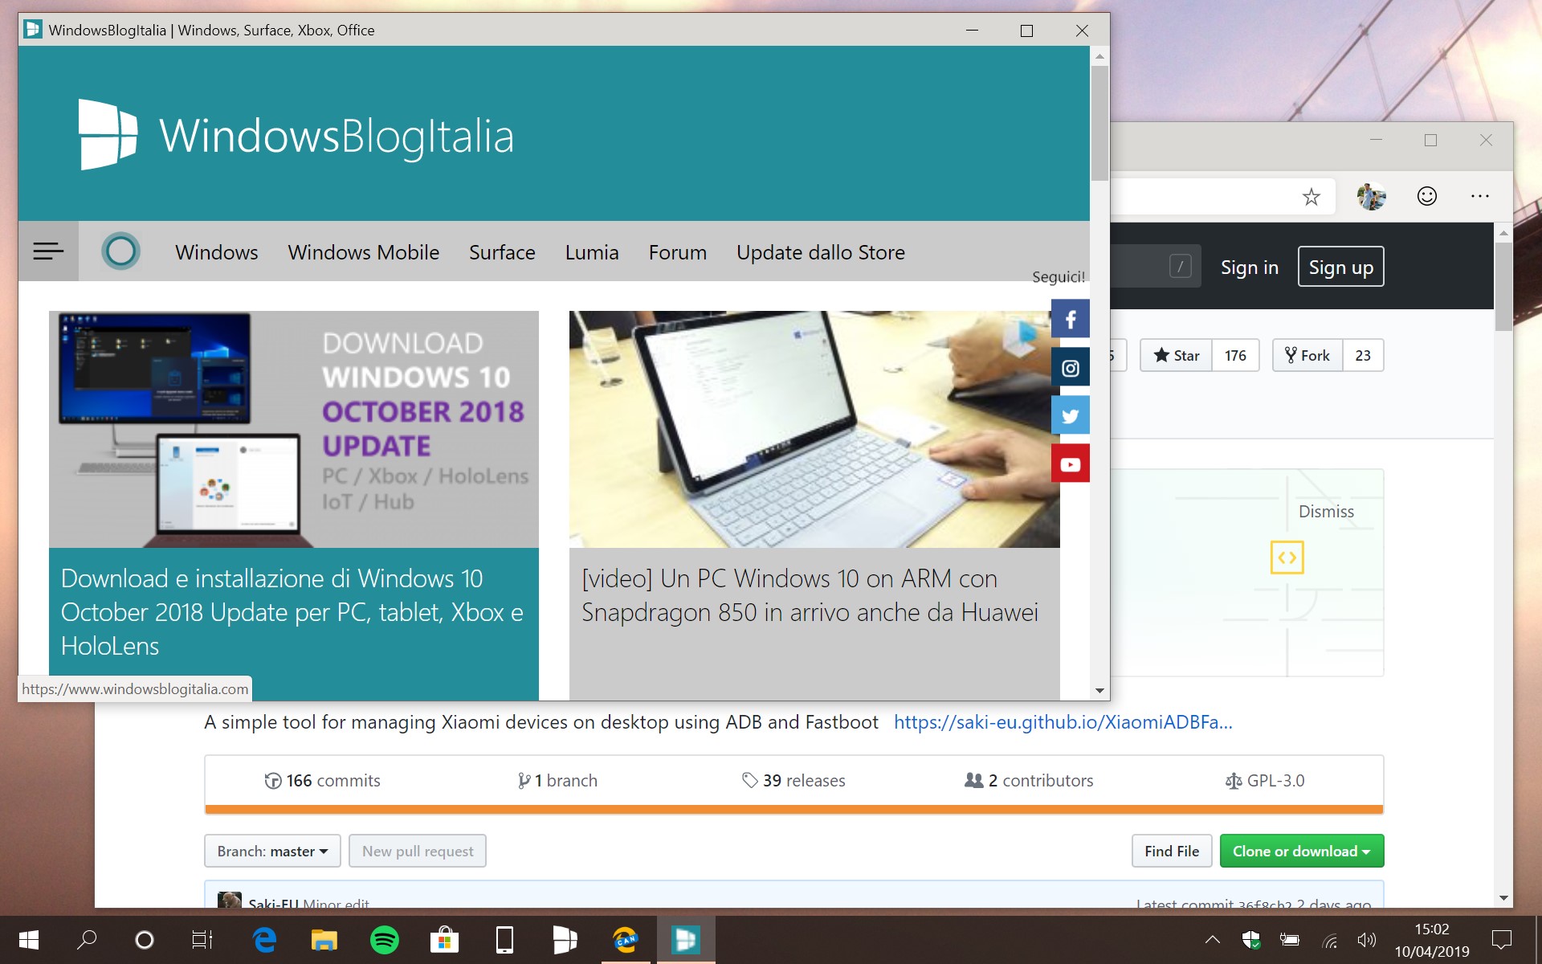
Task: Open Cortana from the taskbar
Action: (x=145, y=940)
